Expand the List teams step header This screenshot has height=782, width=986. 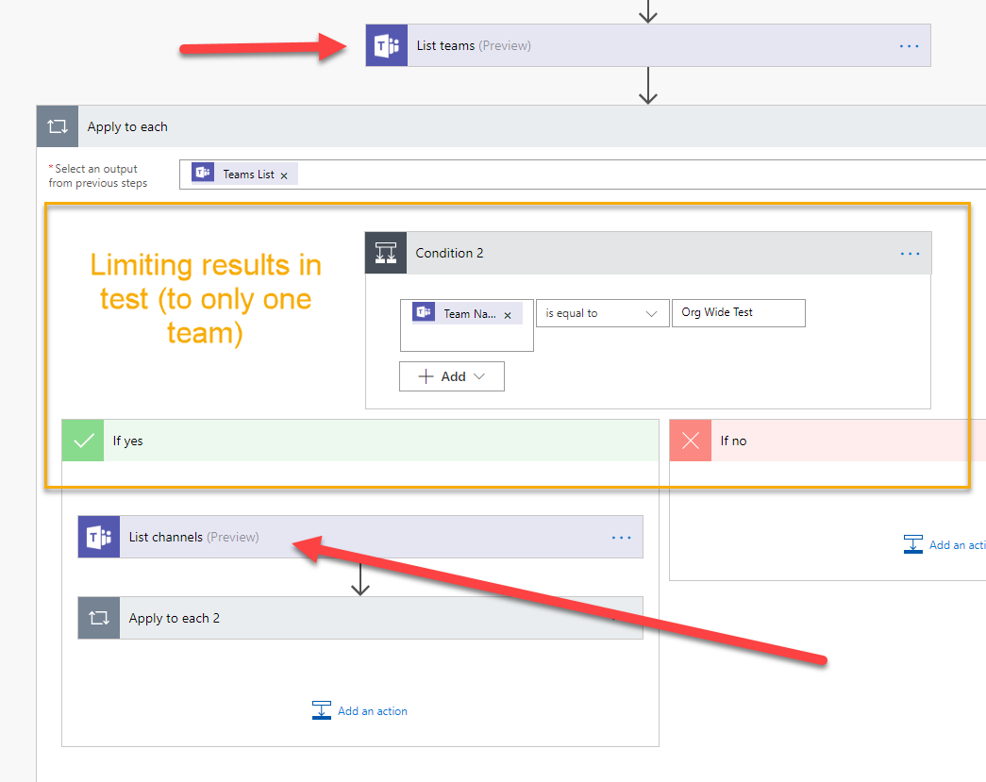click(660, 45)
